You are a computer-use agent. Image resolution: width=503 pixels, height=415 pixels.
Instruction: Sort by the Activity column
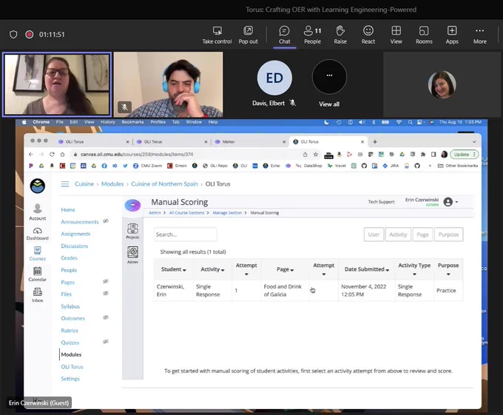click(x=212, y=269)
